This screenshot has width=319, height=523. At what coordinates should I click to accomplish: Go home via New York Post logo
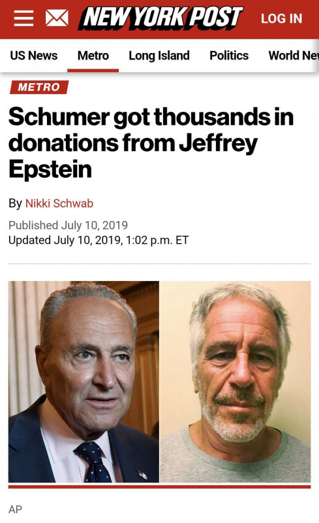click(161, 18)
